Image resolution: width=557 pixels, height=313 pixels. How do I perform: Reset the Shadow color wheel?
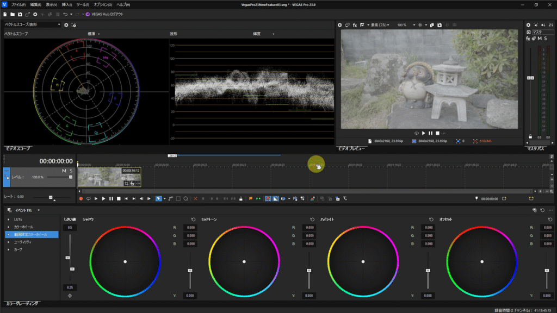(193, 220)
